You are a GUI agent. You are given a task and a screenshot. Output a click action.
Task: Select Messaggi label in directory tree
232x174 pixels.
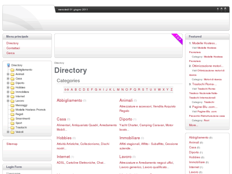pyautogui.click(x=21, y=105)
